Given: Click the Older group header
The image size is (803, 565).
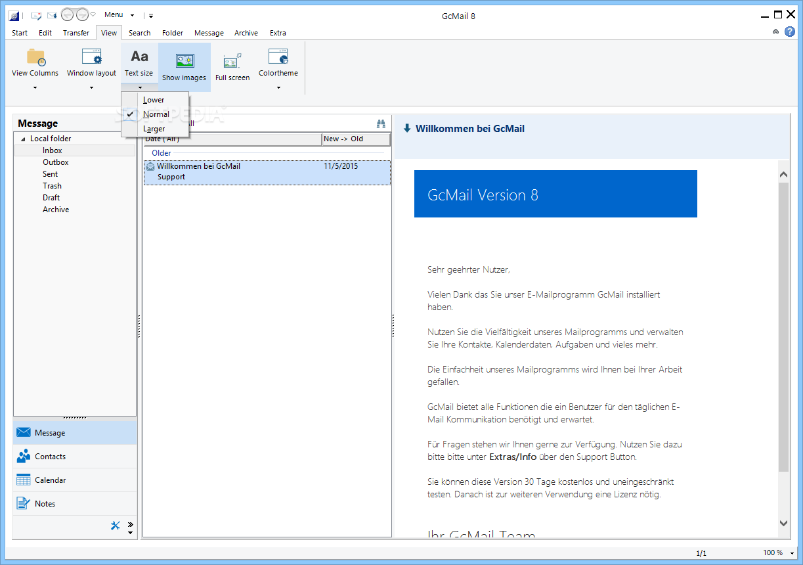Looking at the screenshot, I should pyautogui.click(x=162, y=153).
